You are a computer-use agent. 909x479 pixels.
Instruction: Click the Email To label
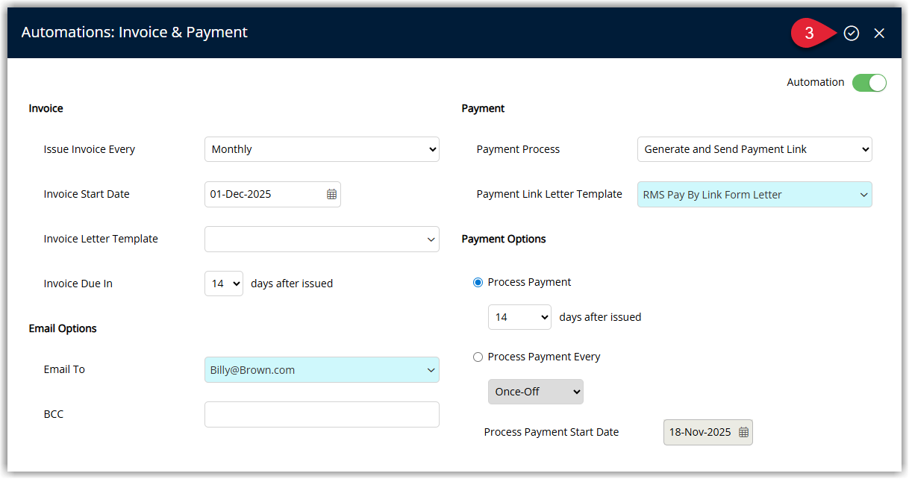tap(64, 369)
